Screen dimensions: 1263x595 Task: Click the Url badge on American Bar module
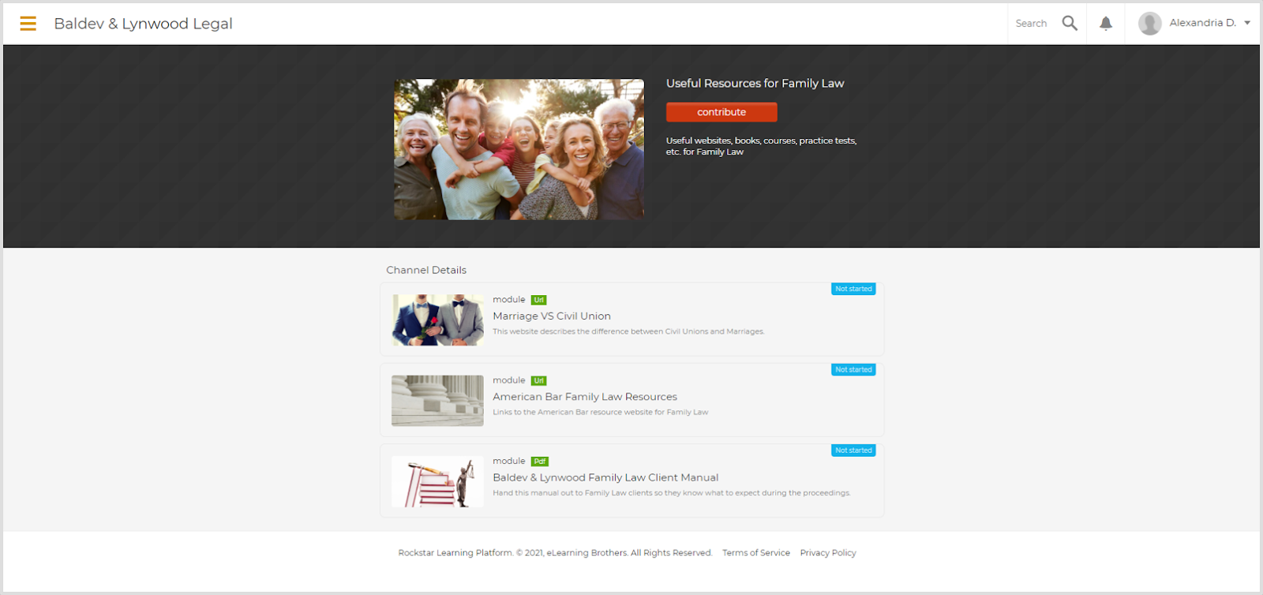pos(538,380)
